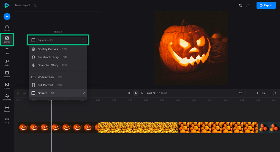This screenshot has height=152, width=280.
Task: Open the TTS text-to-speech tool
Action: point(7,120)
